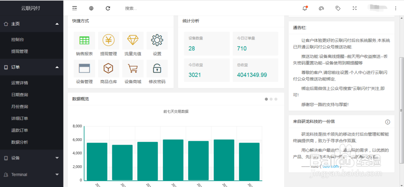This screenshot has width=404, height=187.
Task: Select the first carousel dot in 数据概览
Action: pyautogui.click(x=266, y=99)
